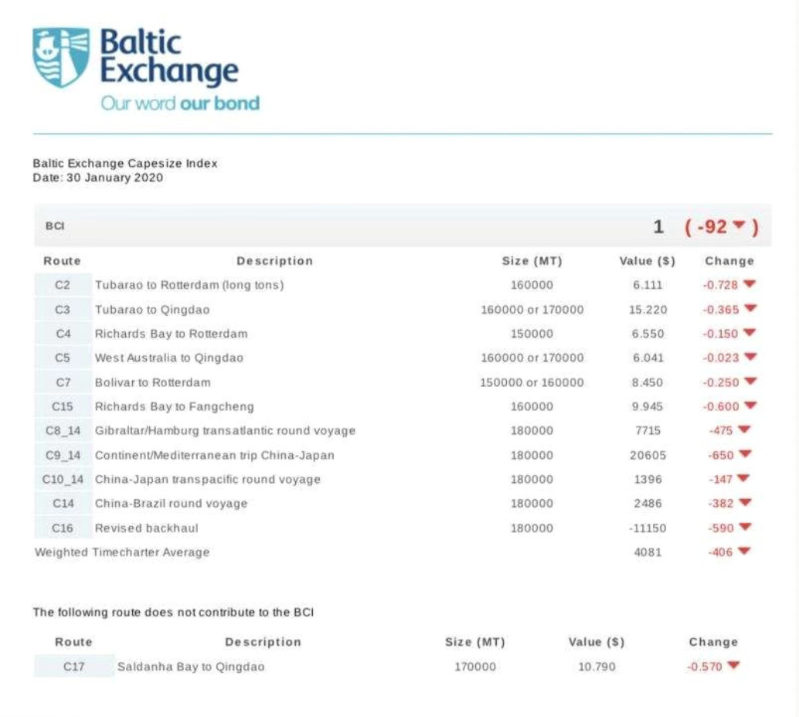Click the red arrow beside -475 change
The width and height of the screenshot is (799, 717).
[x=743, y=430]
